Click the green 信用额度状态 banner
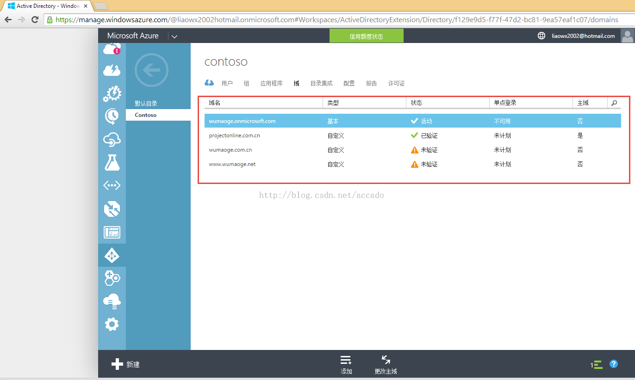 [366, 36]
